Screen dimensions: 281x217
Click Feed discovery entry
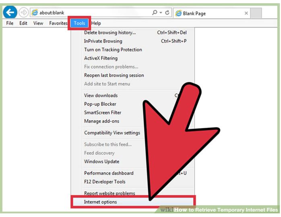(132, 153)
